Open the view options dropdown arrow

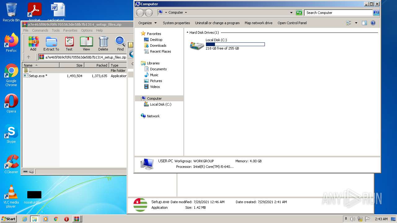tap(356, 23)
